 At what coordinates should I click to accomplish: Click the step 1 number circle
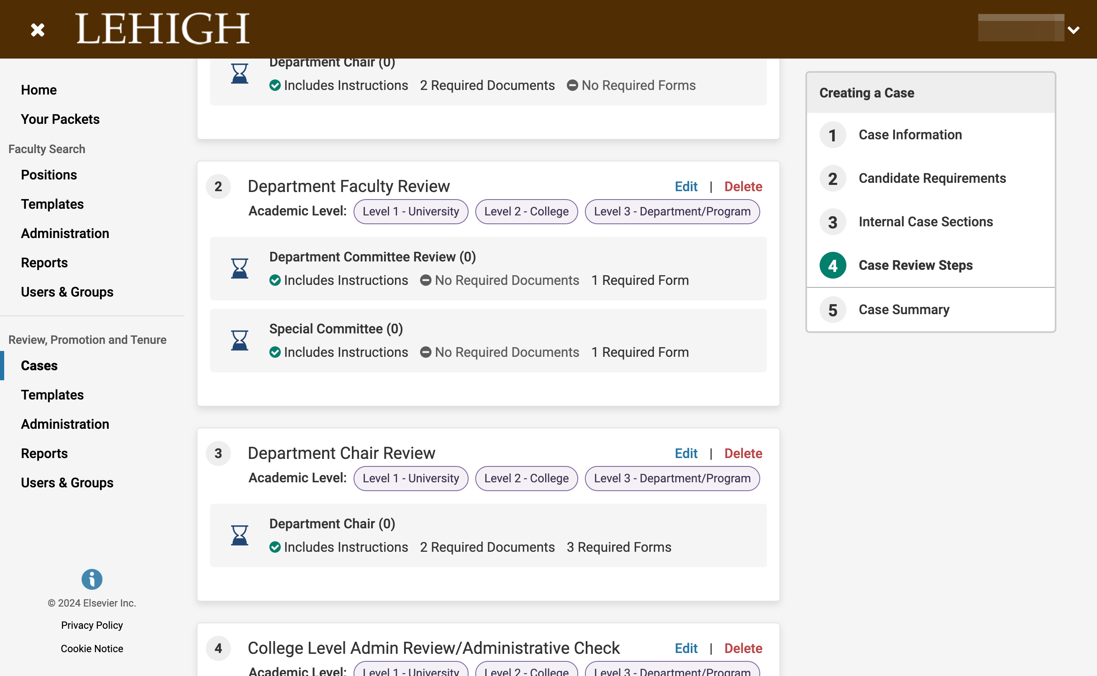click(x=832, y=135)
